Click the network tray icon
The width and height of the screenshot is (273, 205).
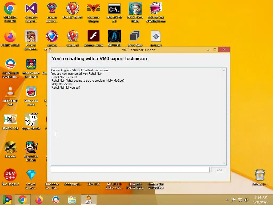tap(240, 200)
